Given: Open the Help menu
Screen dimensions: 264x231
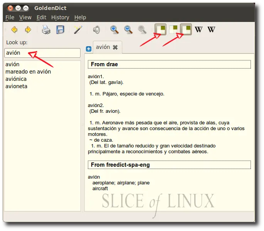Looking at the screenshot, I should 80,17.
